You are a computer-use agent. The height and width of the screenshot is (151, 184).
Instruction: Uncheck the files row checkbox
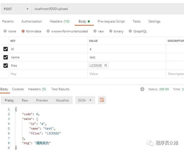click(6, 66)
